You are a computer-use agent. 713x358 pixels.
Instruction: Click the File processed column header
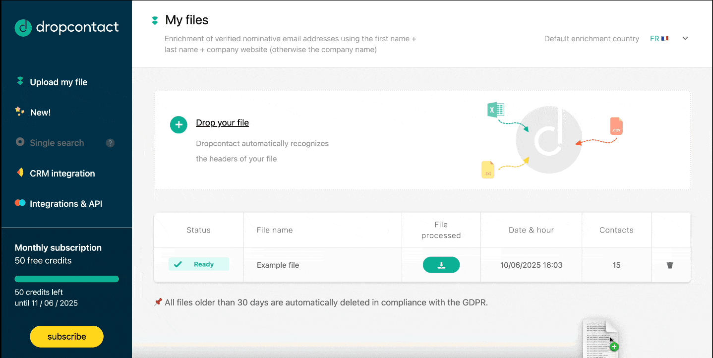441,230
